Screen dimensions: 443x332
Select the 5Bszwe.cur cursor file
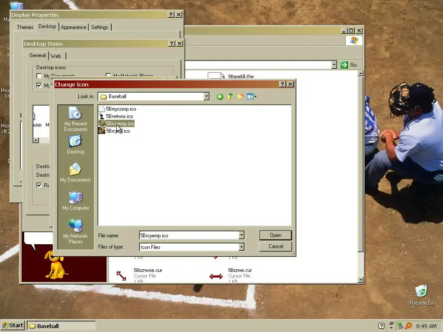[231, 275]
